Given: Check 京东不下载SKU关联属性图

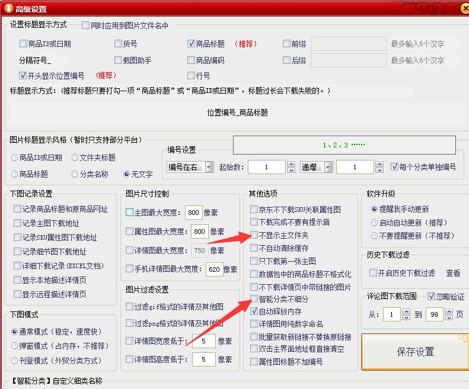Looking at the screenshot, I should click(254, 209).
